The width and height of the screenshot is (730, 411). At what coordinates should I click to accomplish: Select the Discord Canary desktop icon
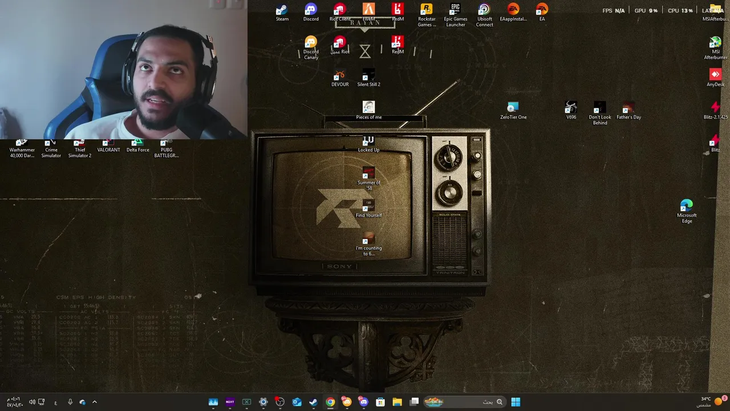(311, 48)
